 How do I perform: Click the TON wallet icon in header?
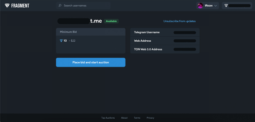226,6
